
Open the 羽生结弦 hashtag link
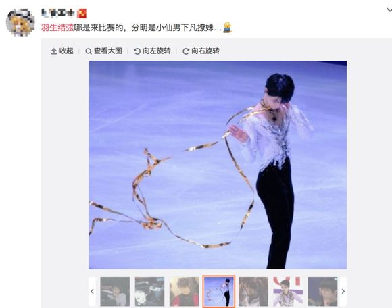pos(57,28)
